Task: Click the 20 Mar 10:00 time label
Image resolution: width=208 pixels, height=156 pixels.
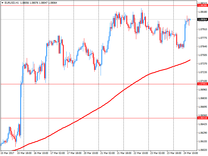Action: point(91,153)
